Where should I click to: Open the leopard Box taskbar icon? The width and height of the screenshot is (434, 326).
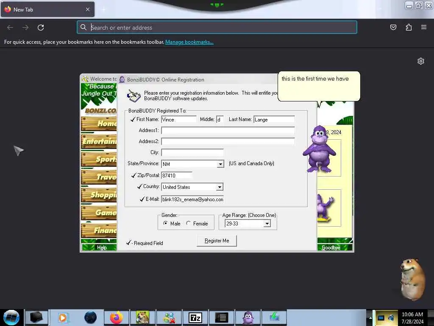(142, 318)
